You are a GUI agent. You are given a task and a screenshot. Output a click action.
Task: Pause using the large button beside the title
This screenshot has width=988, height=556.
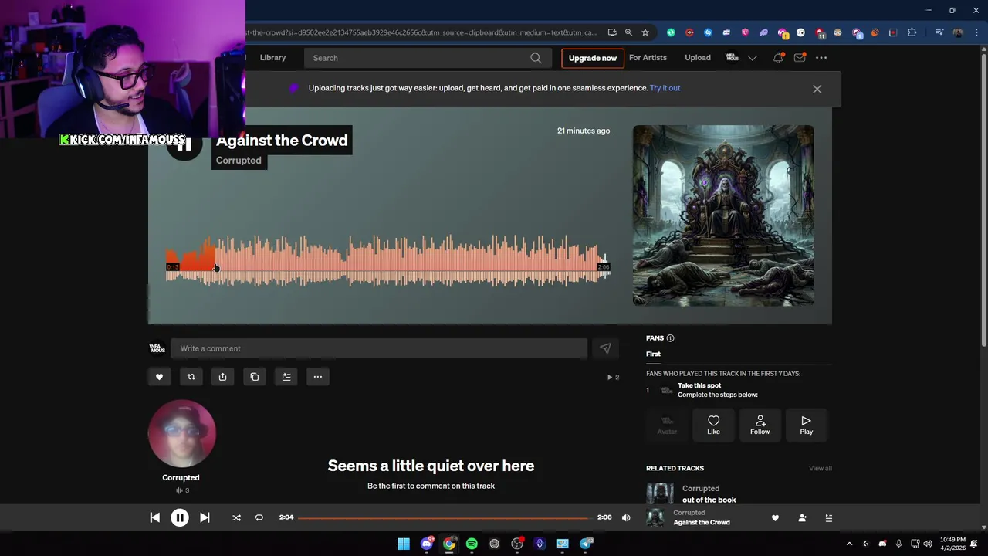[184, 144]
